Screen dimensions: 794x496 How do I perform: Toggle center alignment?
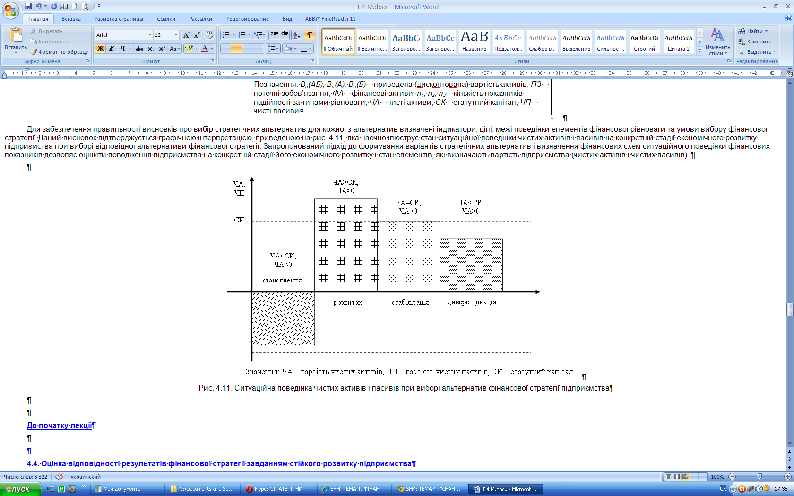pyautogui.click(x=237, y=49)
